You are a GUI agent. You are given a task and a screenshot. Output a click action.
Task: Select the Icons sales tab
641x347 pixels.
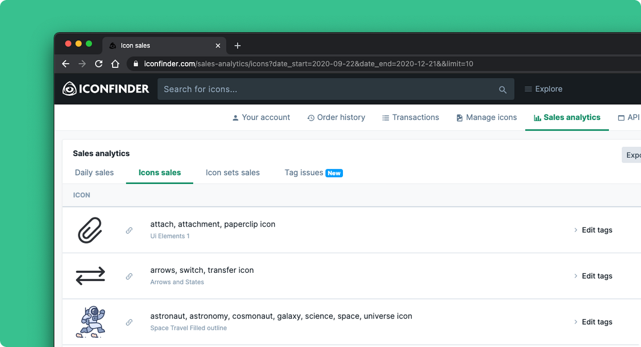click(160, 173)
